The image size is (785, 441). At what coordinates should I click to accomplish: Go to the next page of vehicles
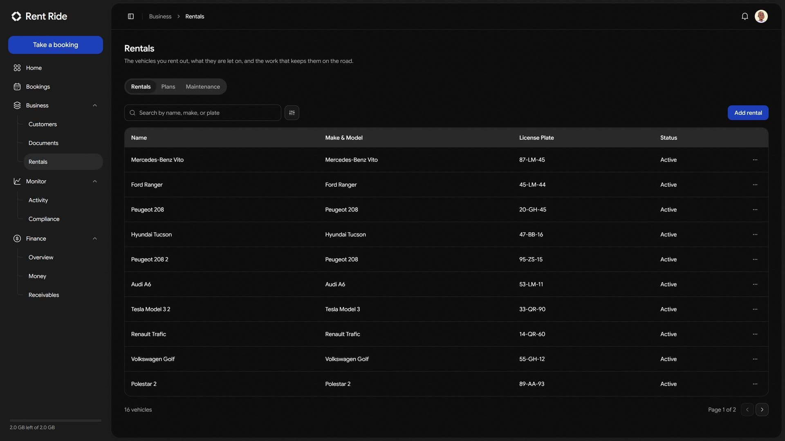pos(762,410)
